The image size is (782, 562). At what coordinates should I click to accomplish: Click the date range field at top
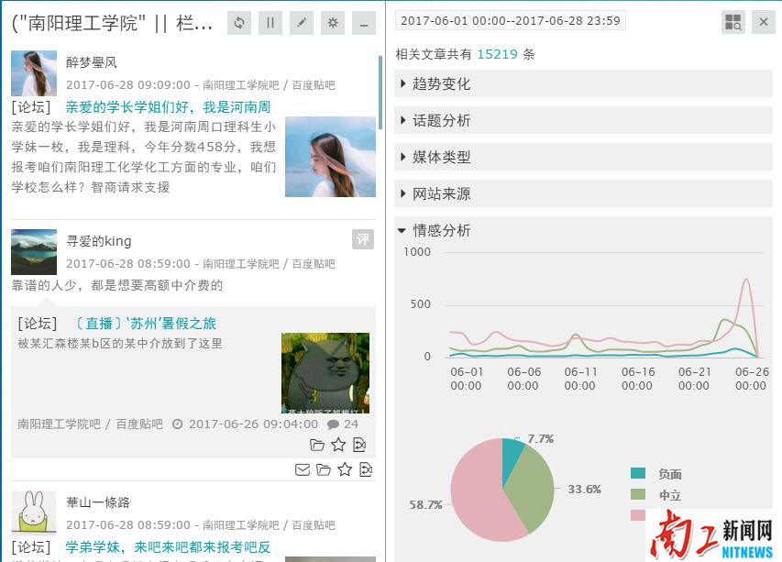(511, 20)
